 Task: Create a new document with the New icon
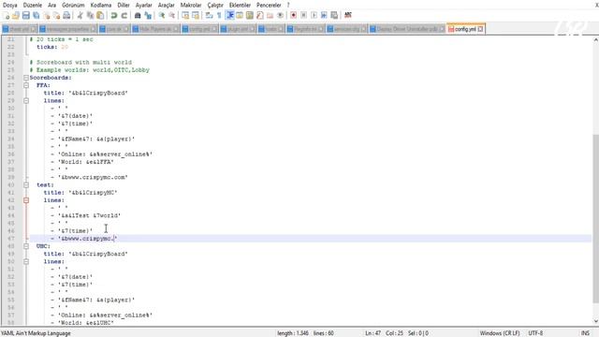pyautogui.click(x=7, y=16)
